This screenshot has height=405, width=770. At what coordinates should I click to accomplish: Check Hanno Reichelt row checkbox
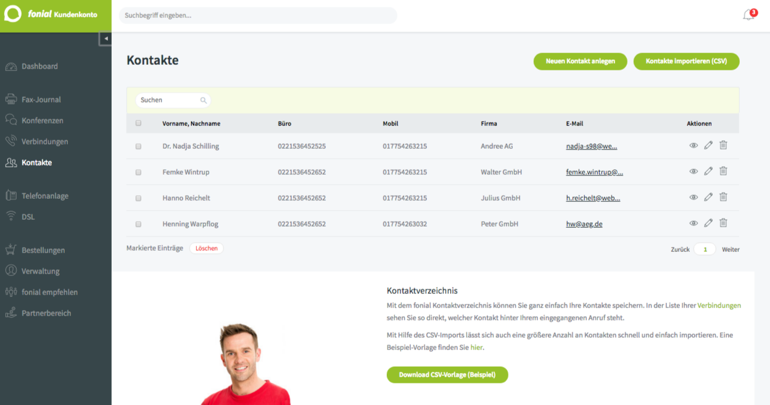click(x=138, y=198)
